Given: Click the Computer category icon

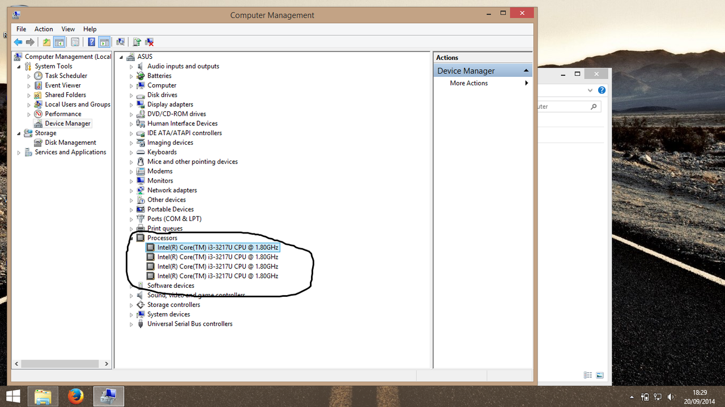Looking at the screenshot, I should (140, 85).
